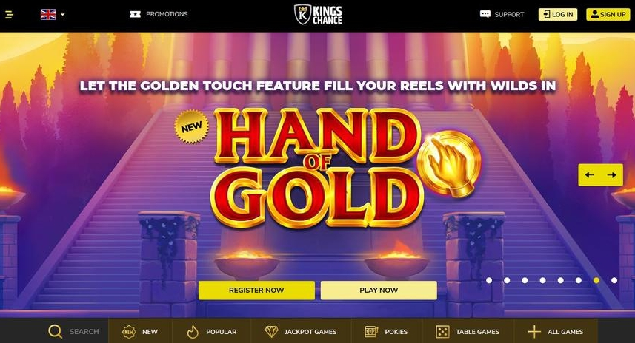Image resolution: width=635 pixels, height=343 pixels.
Task: Click the Log In button
Action: coord(558,15)
